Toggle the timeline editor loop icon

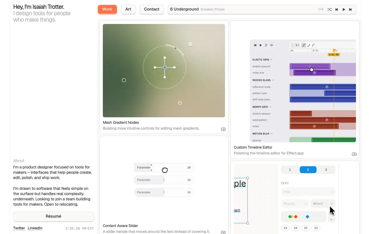[266, 45]
